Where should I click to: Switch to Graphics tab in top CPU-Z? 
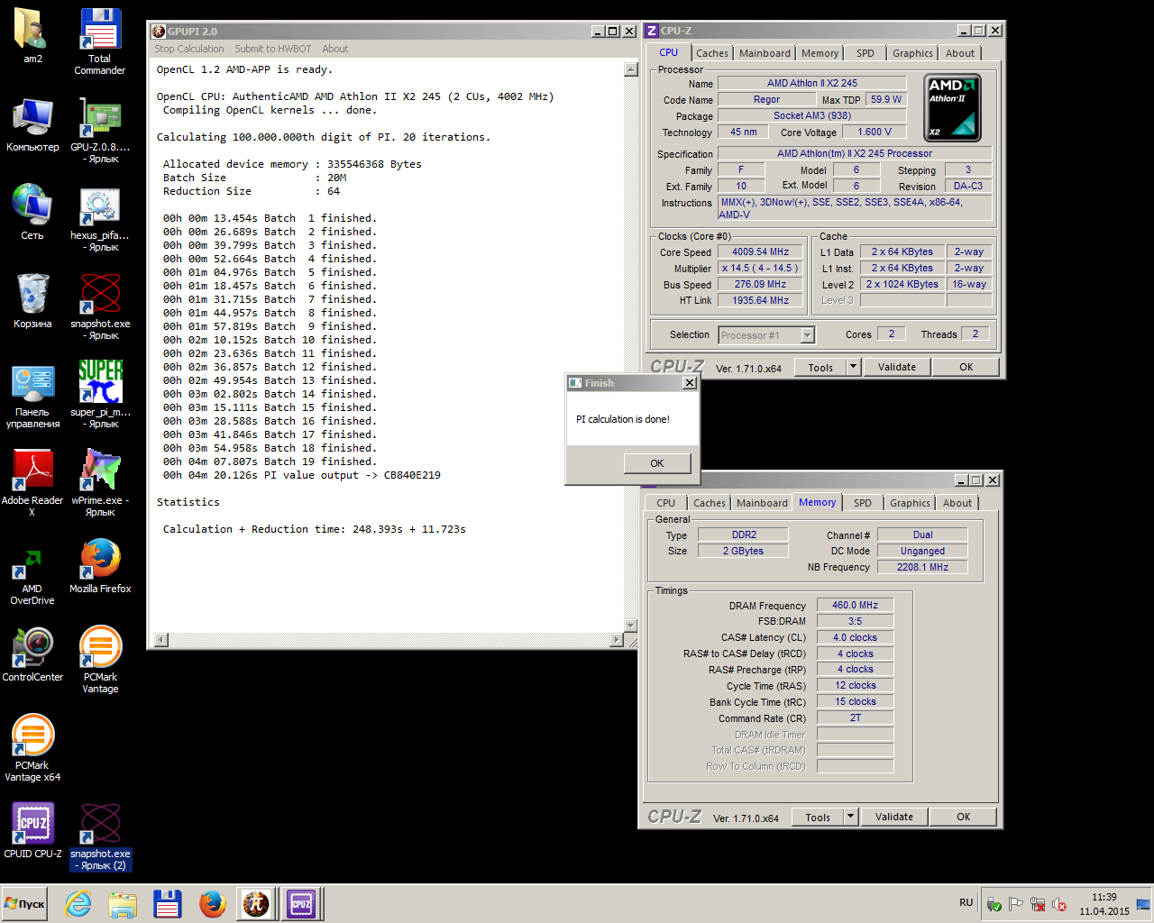(x=912, y=53)
